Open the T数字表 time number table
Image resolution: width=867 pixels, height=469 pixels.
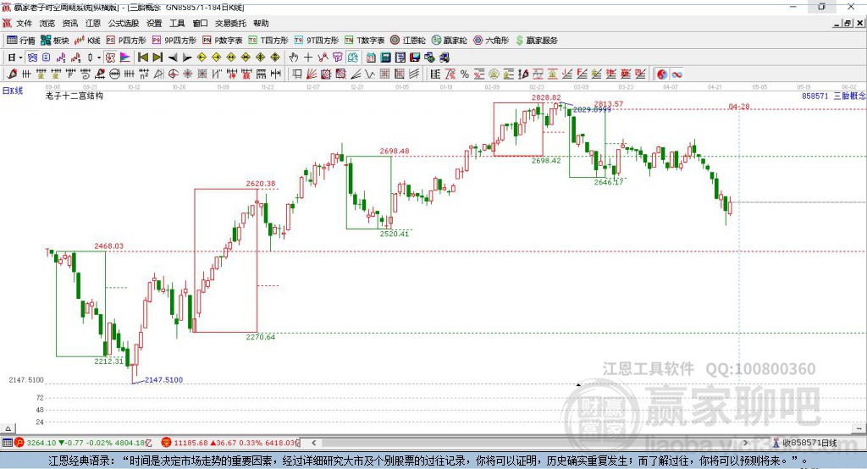point(364,41)
